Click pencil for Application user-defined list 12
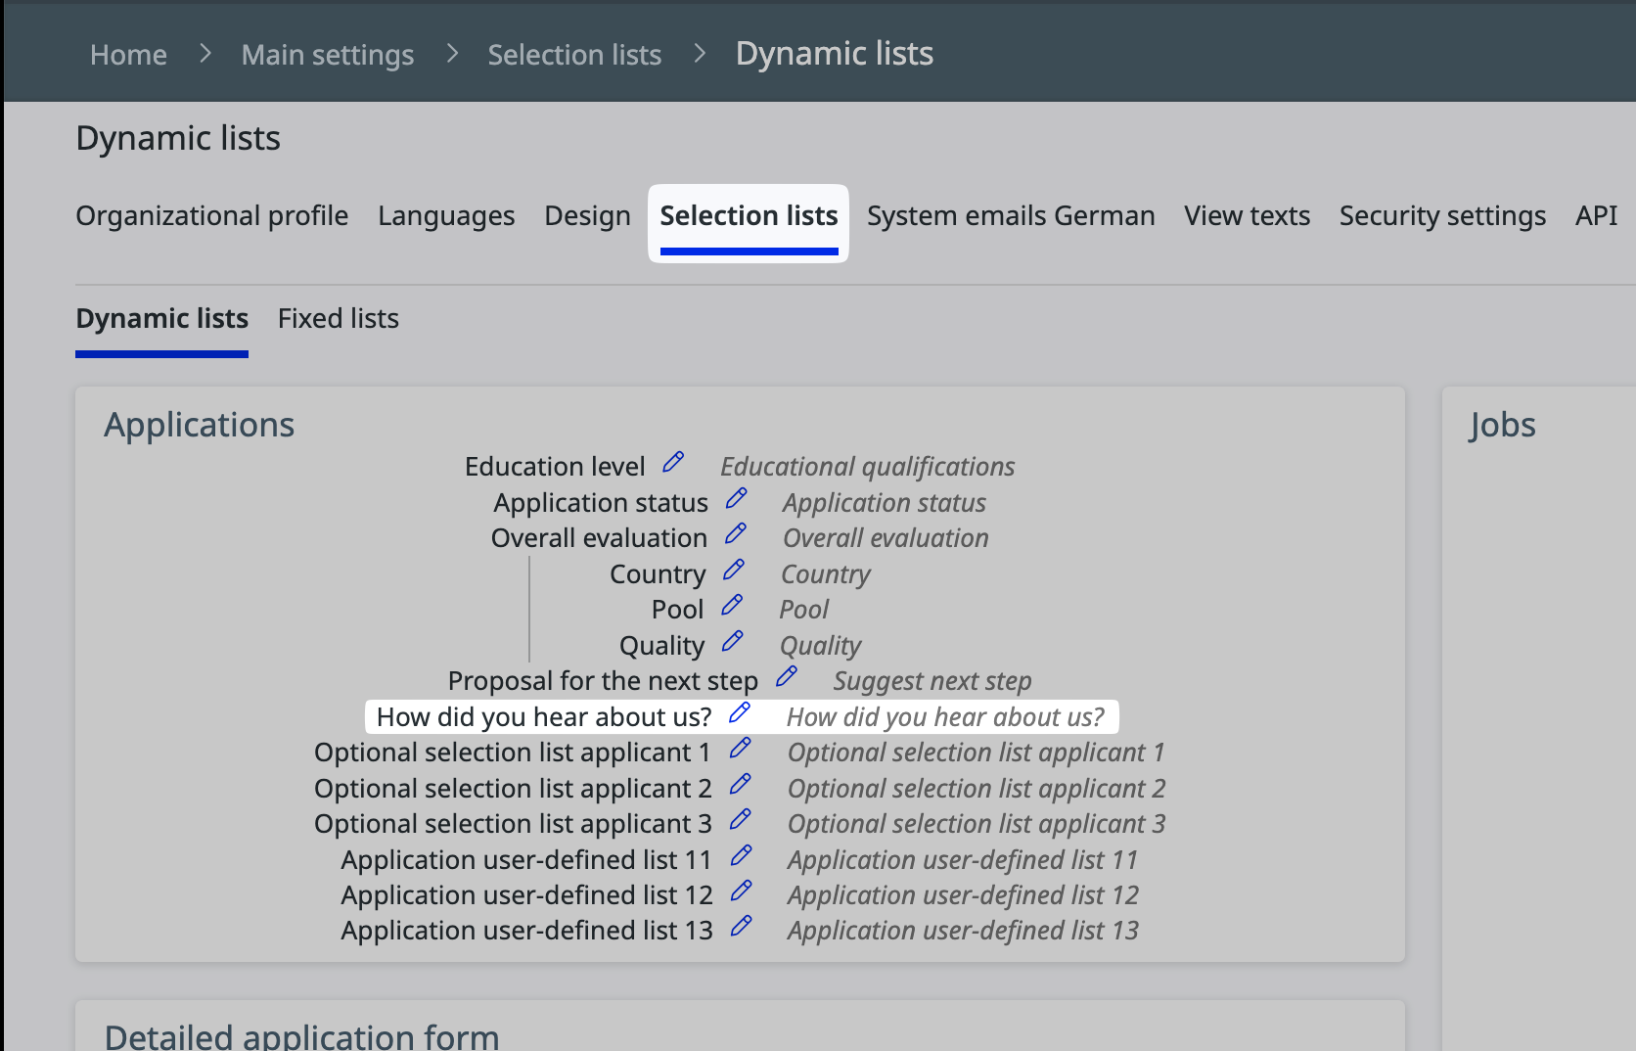This screenshot has width=1636, height=1051. click(x=741, y=891)
